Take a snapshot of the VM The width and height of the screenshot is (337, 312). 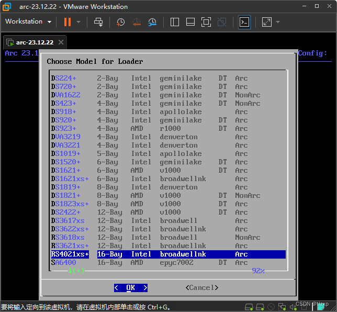point(120,22)
